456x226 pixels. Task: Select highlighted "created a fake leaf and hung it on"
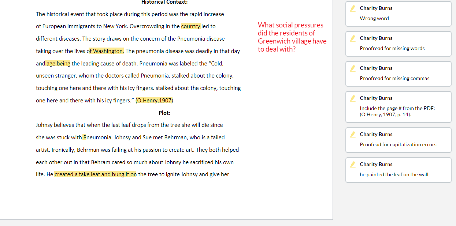[x=96, y=174]
